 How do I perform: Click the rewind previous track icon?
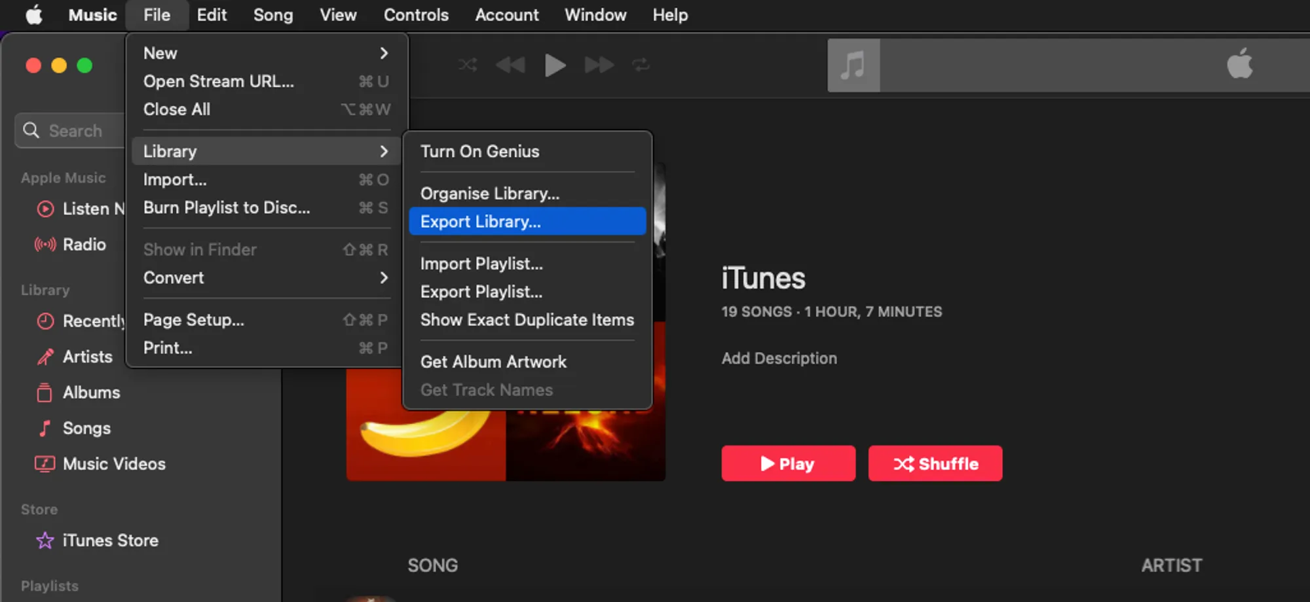510,65
